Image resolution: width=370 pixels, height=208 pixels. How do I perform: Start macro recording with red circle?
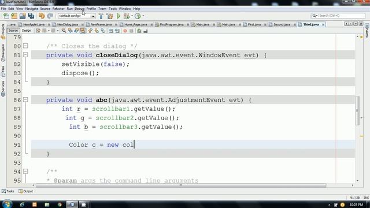click(x=125, y=31)
